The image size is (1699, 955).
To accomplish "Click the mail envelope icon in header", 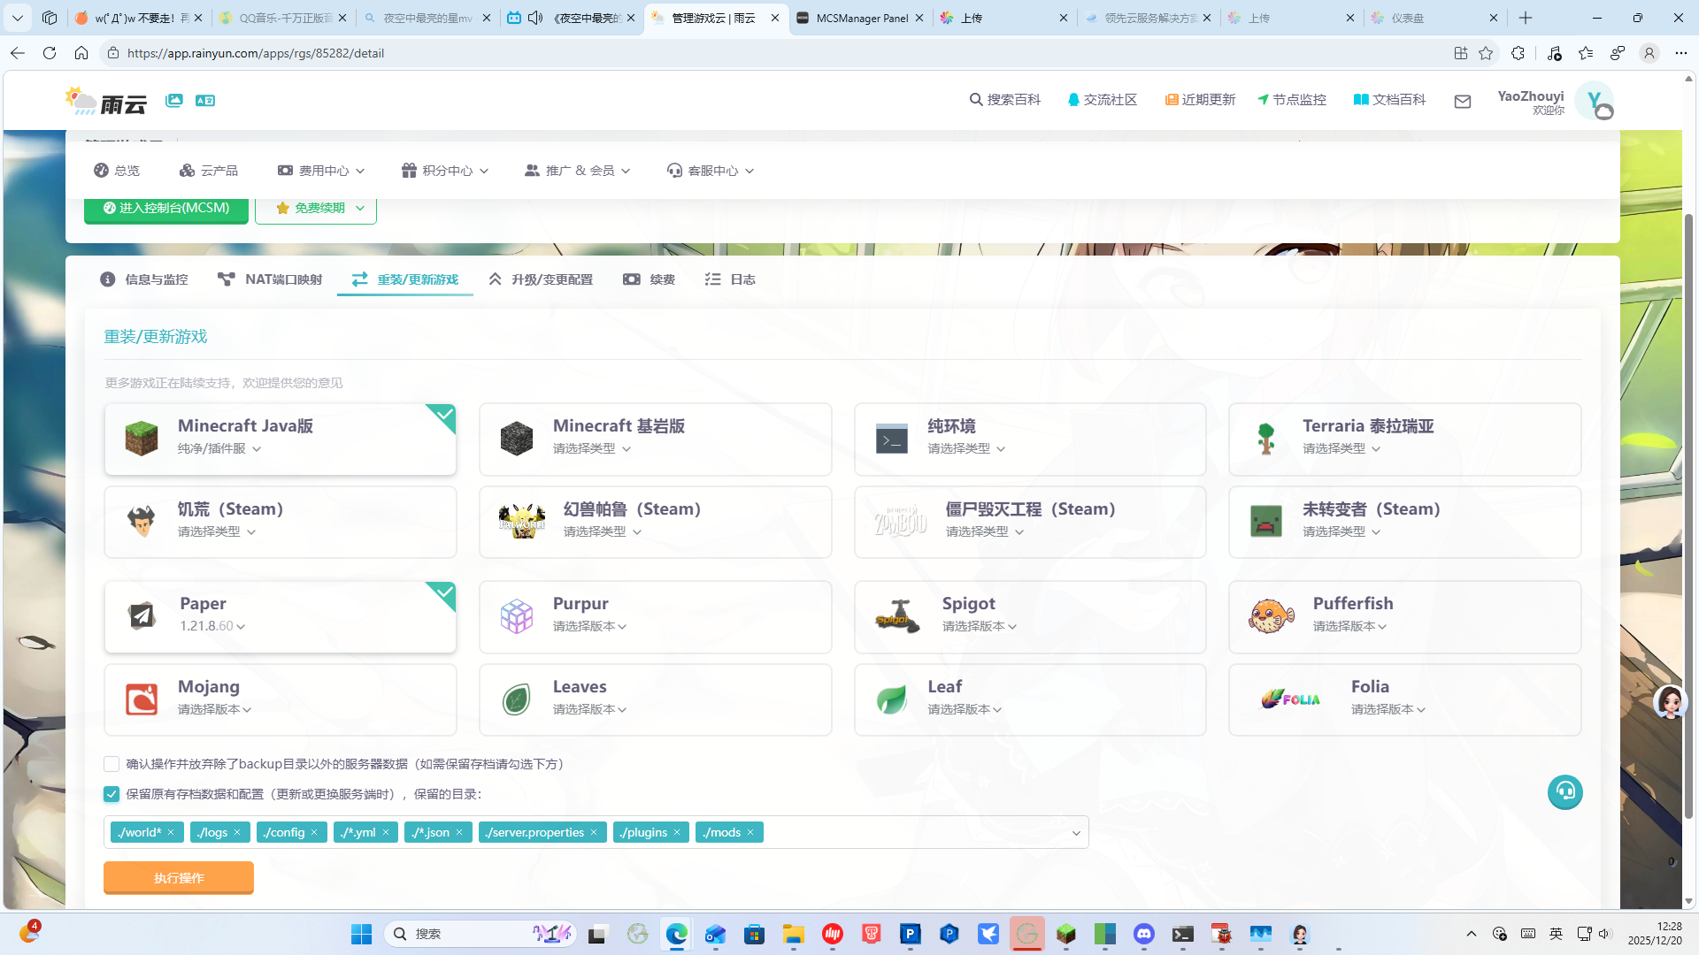I will coord(1462,102).
